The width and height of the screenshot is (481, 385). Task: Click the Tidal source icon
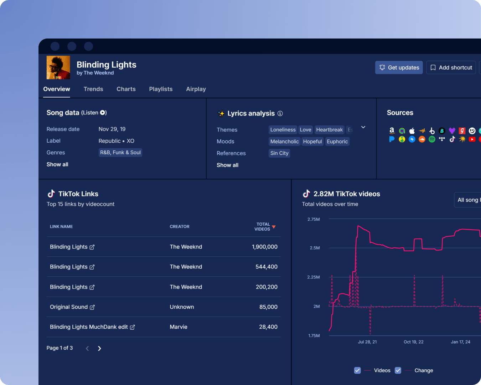point(442,139)
